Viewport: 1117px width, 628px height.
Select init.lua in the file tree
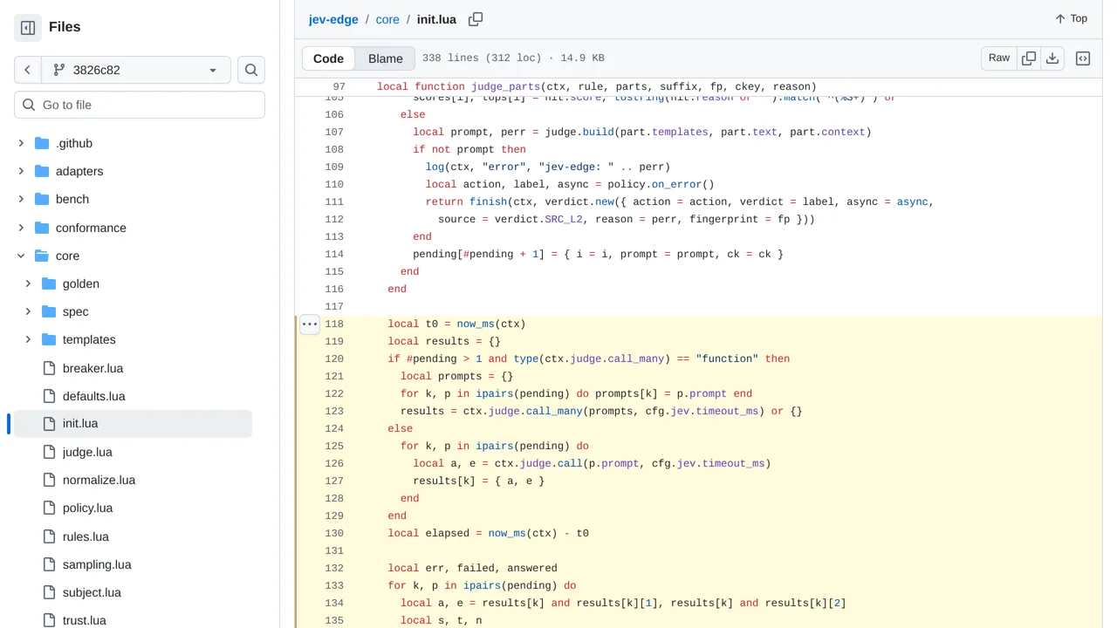coord(133,424)
